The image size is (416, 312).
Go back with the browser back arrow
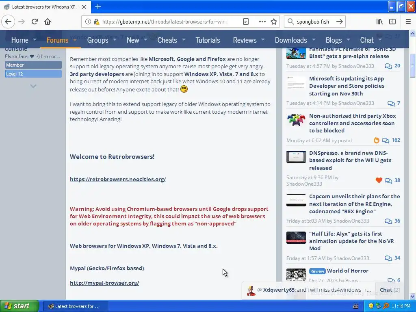[x=8, y=22]
